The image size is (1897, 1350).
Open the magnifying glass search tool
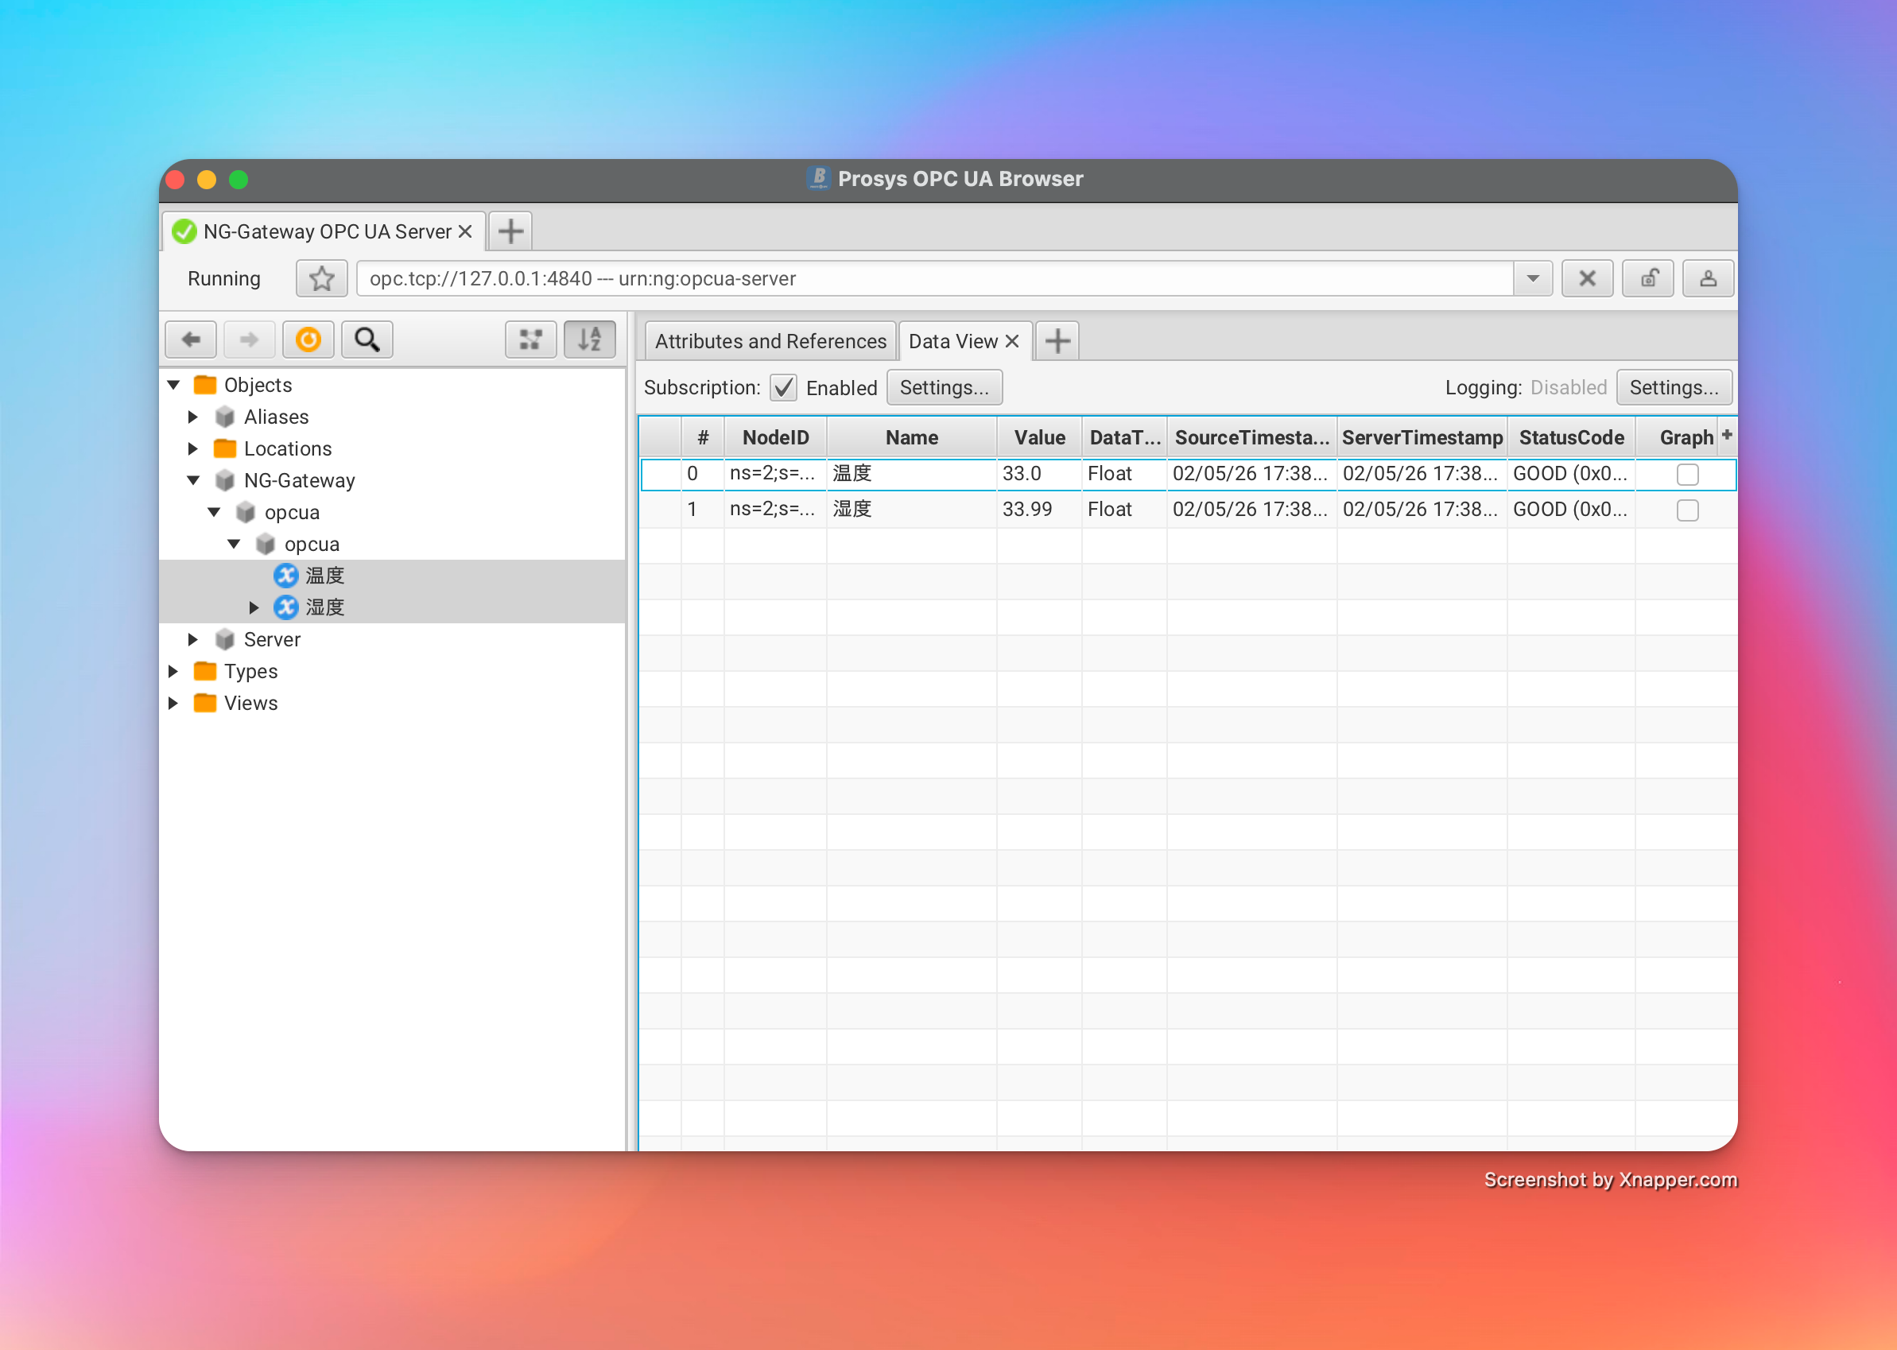[367, 339]
